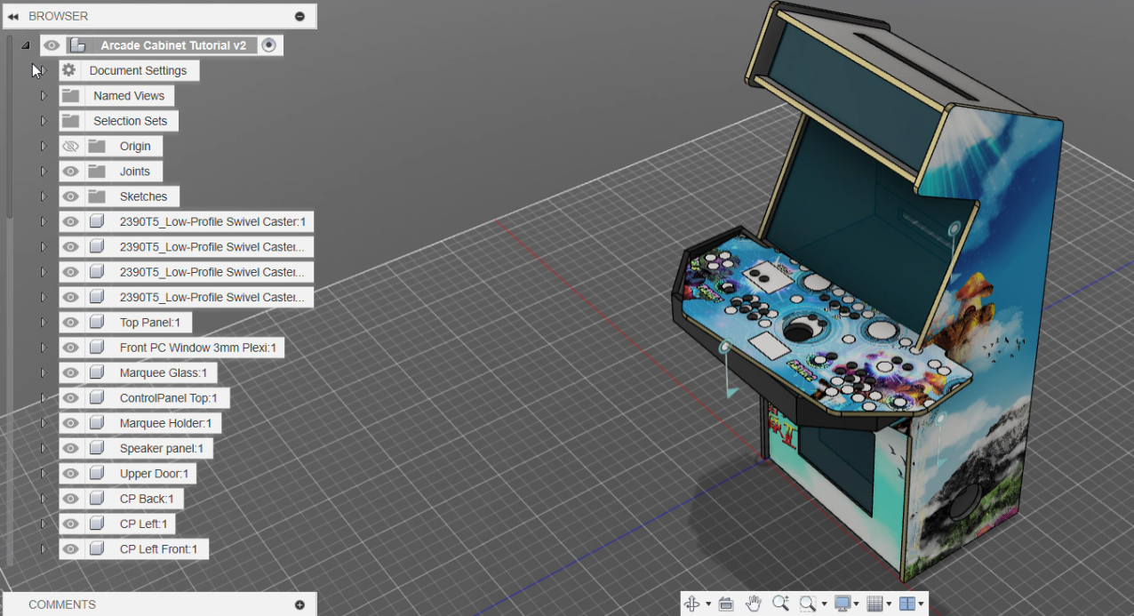
Task: Hide Front PC Window 3mm Plexi:1
Action: (71, 348)
